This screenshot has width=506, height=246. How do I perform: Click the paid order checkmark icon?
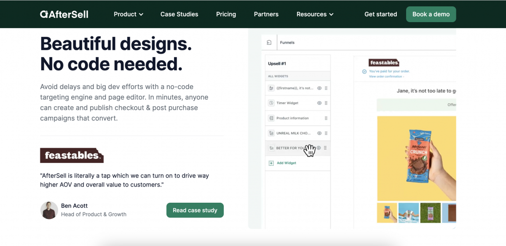point(364,71)
